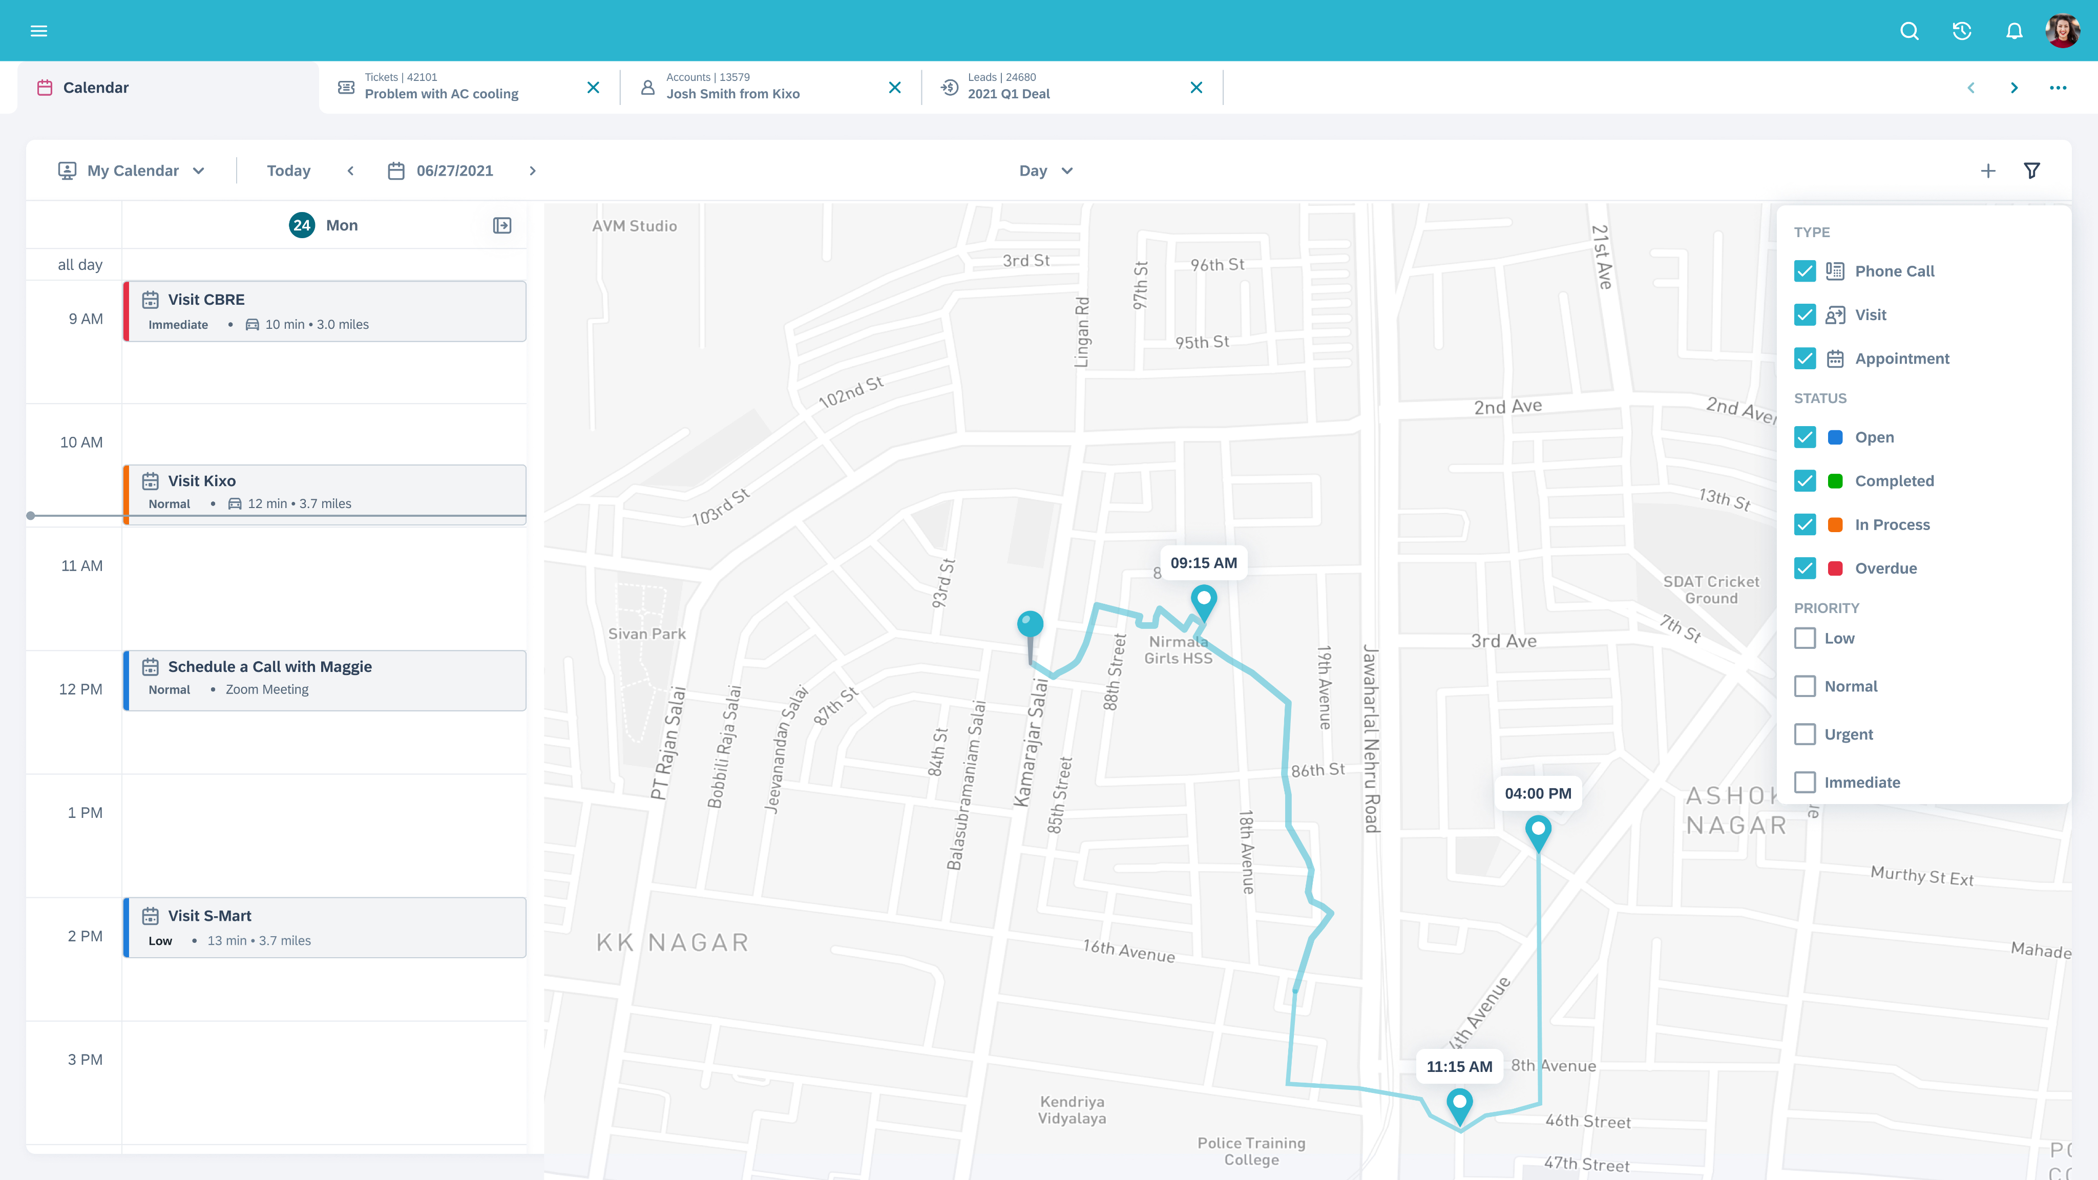Open the history clock icon
The image size is (2098, 1180).
(x=1961, y=31)
